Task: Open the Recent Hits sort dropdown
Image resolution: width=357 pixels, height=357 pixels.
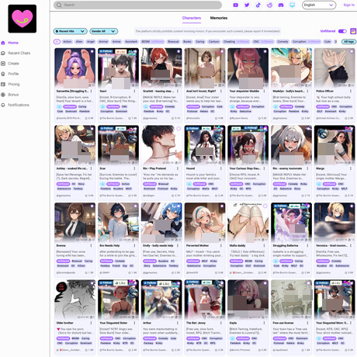Action: click(x=70, y=31)
